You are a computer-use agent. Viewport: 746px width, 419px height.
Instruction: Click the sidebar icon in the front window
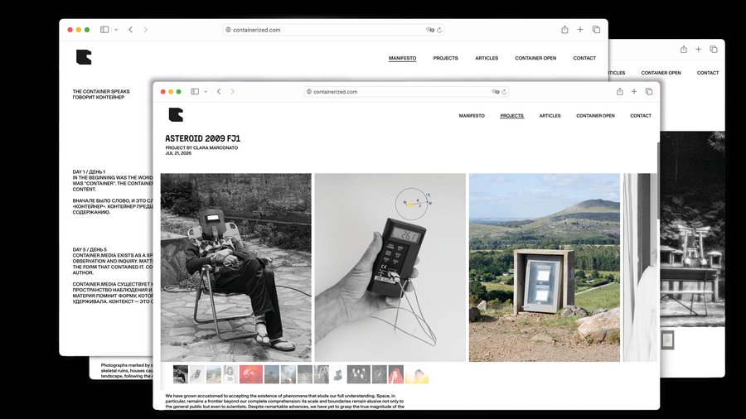tap(195, 92)
